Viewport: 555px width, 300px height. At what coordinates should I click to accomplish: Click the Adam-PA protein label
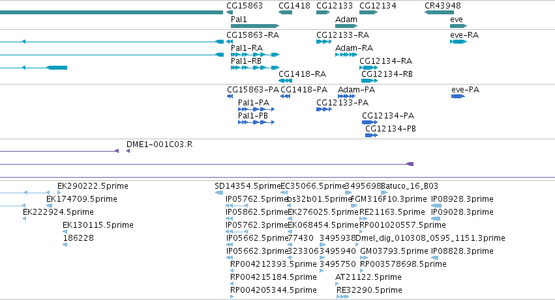tap(357, 90)
